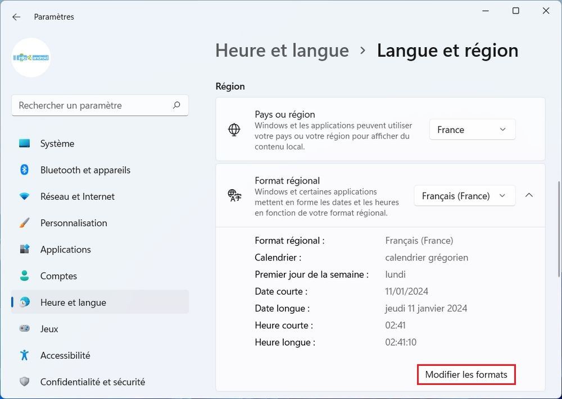
Task: Select Personnalisation in the sidebar
Action: coord(74,223)
